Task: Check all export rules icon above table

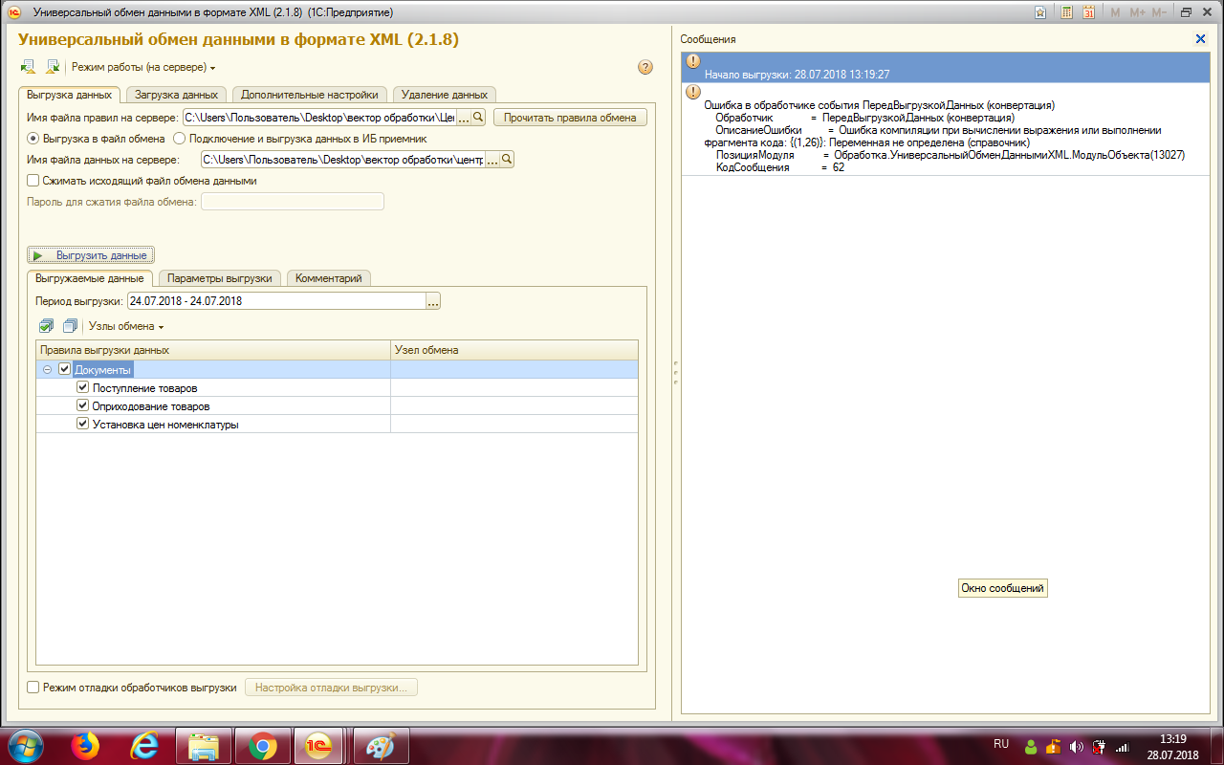Action: (x=47, y=326)
